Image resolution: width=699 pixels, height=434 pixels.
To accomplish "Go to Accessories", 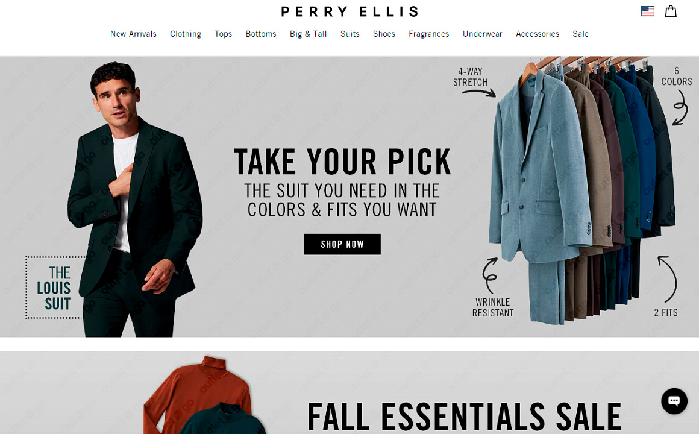I will tap(537, 34).
